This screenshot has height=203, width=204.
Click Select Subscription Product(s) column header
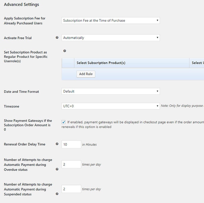point(101,63)
